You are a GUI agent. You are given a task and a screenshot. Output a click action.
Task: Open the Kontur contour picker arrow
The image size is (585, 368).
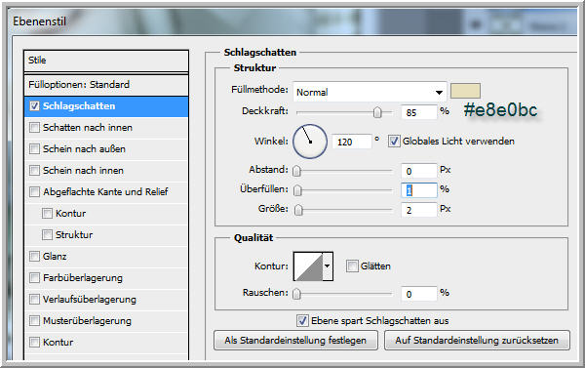[328, 266]
